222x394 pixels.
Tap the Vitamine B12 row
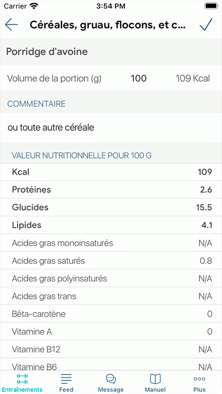click(x=111, y=349)
